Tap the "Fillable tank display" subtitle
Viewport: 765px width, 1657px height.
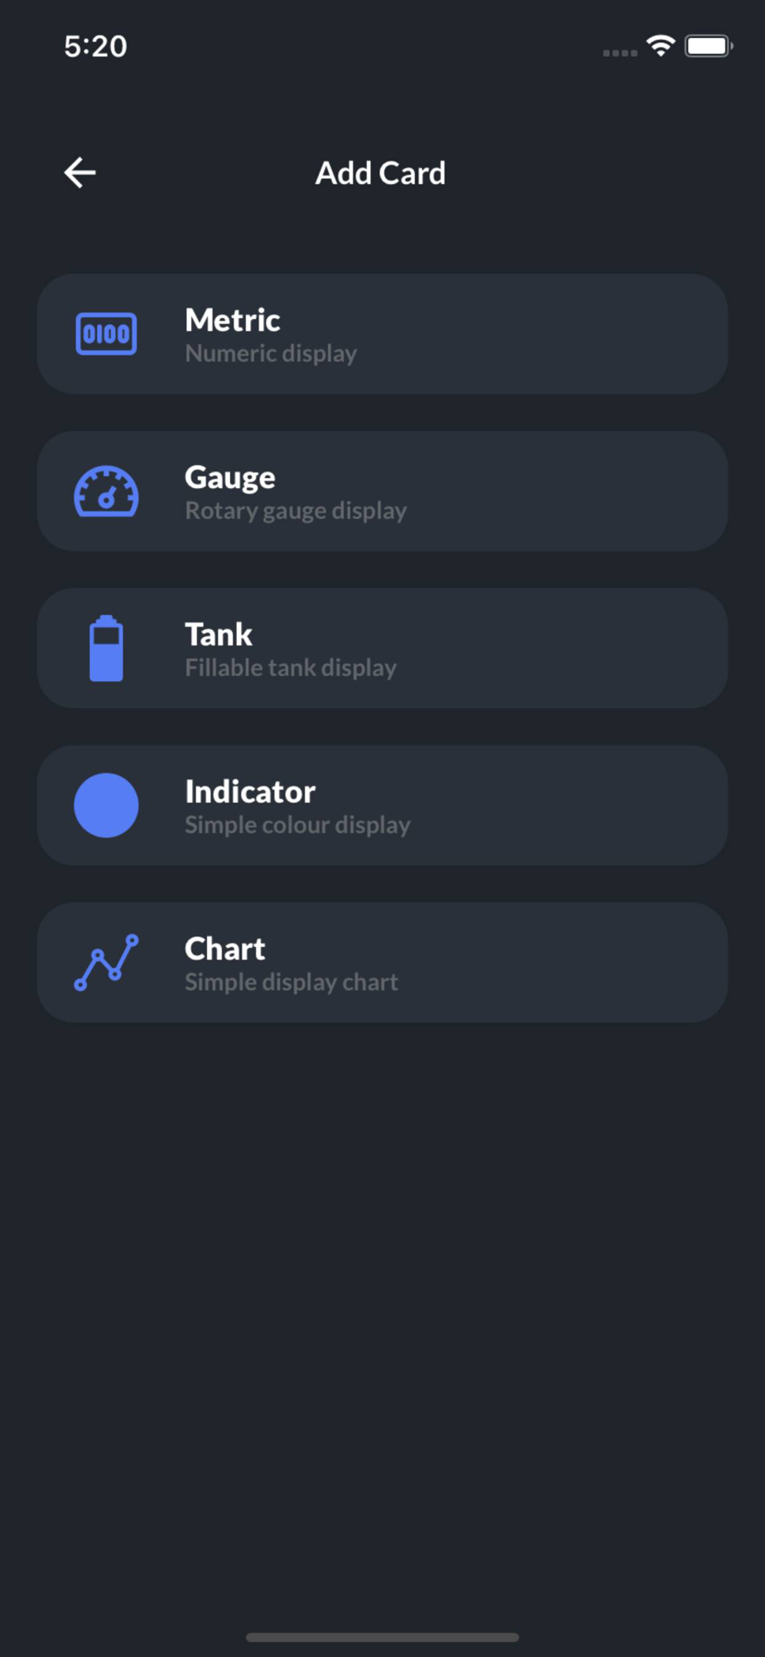291,668
